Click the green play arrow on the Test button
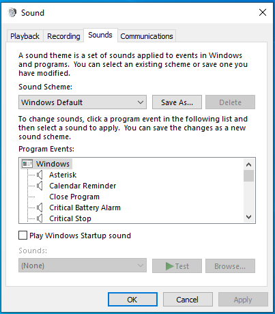Viewport: 275px width, 314px height. 169,266
